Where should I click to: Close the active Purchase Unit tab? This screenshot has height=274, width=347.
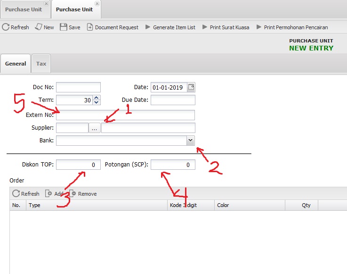point(97,3)
